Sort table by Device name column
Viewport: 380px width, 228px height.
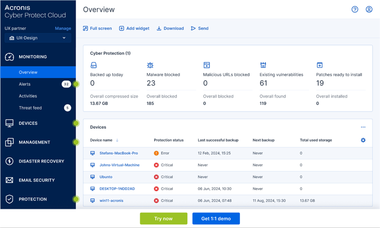pos(104,140)
